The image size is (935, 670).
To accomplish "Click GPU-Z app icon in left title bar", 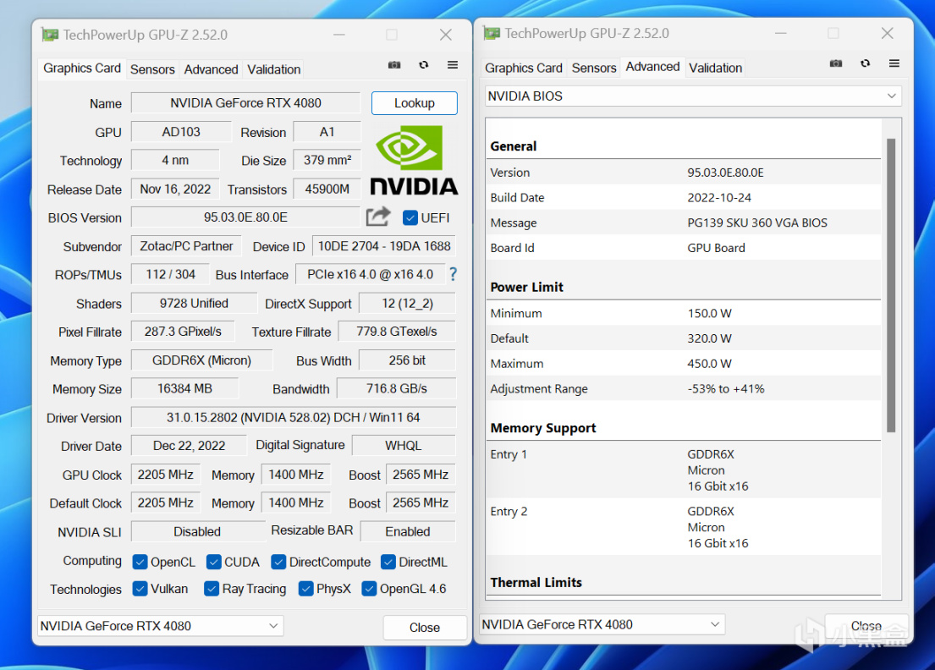I will pos(50,35).
